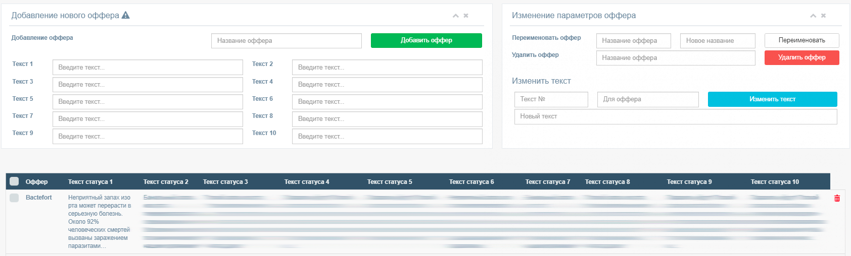
Task: Check the Bactefort row checkbox
Action: pos(14,198)
